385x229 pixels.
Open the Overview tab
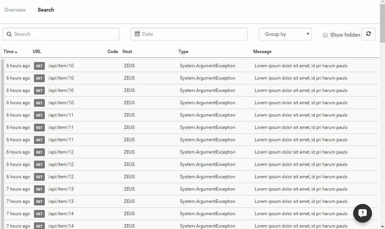15,10
